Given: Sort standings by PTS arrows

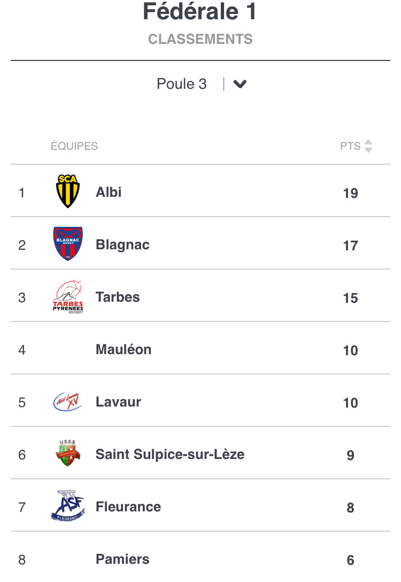Looking at the screenshot, I should [368, 146].
